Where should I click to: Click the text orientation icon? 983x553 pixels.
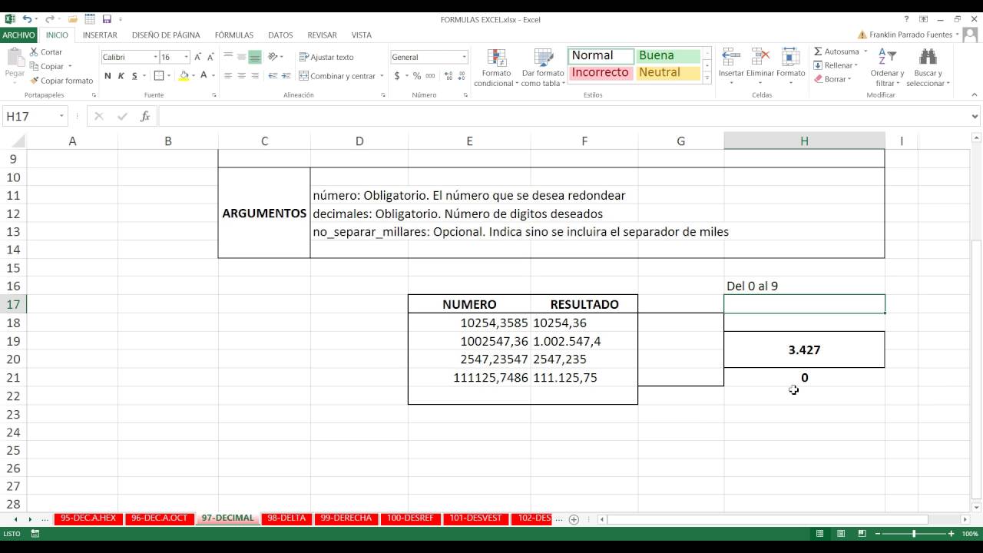273,57
